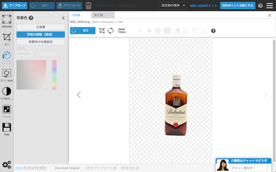Open MASK TOOLS
The height and width of the screenshot is (172, 276).
tap(122, 31)
